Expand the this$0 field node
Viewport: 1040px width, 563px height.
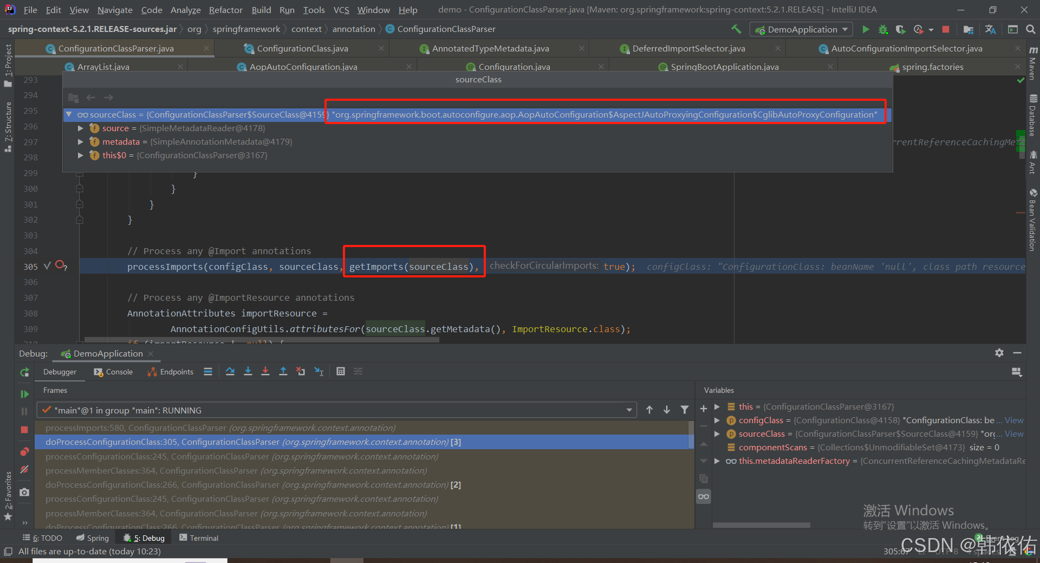coord(81,156)
